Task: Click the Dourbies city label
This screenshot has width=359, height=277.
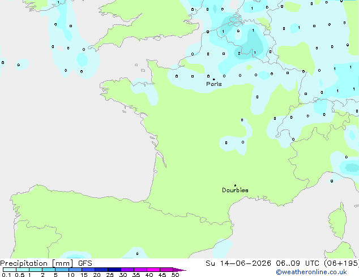Action: point(235,190)
